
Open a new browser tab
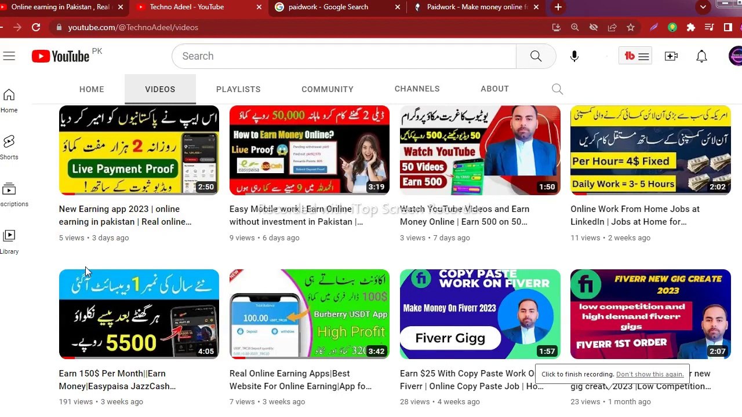coord(558,7)
